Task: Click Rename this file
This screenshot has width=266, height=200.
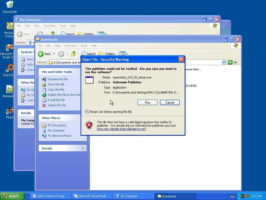Action: (x=58, y=79)
